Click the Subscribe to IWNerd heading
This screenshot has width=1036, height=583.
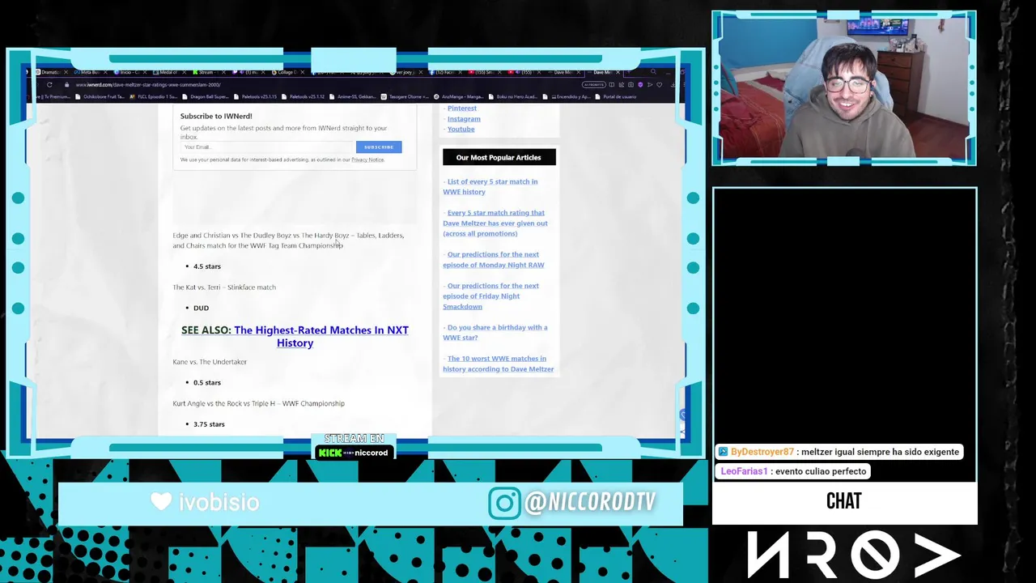click(216, 116)
